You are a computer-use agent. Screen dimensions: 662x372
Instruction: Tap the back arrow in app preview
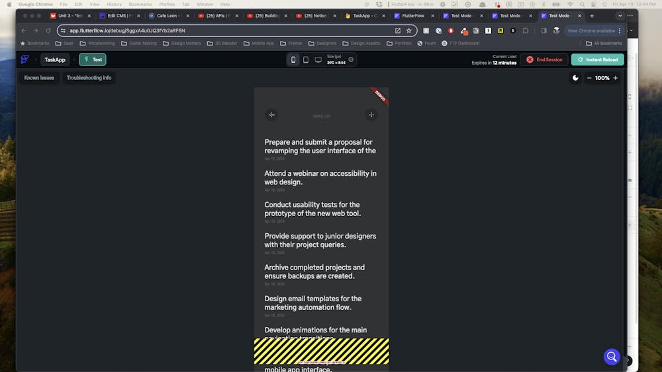click(271, 115)
